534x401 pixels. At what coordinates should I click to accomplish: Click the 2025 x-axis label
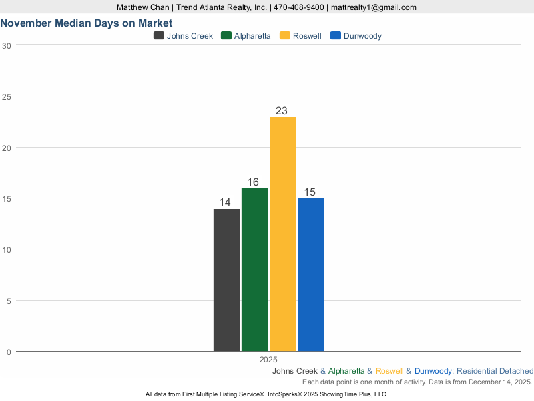pyautogui.click(x=268, y=359)
